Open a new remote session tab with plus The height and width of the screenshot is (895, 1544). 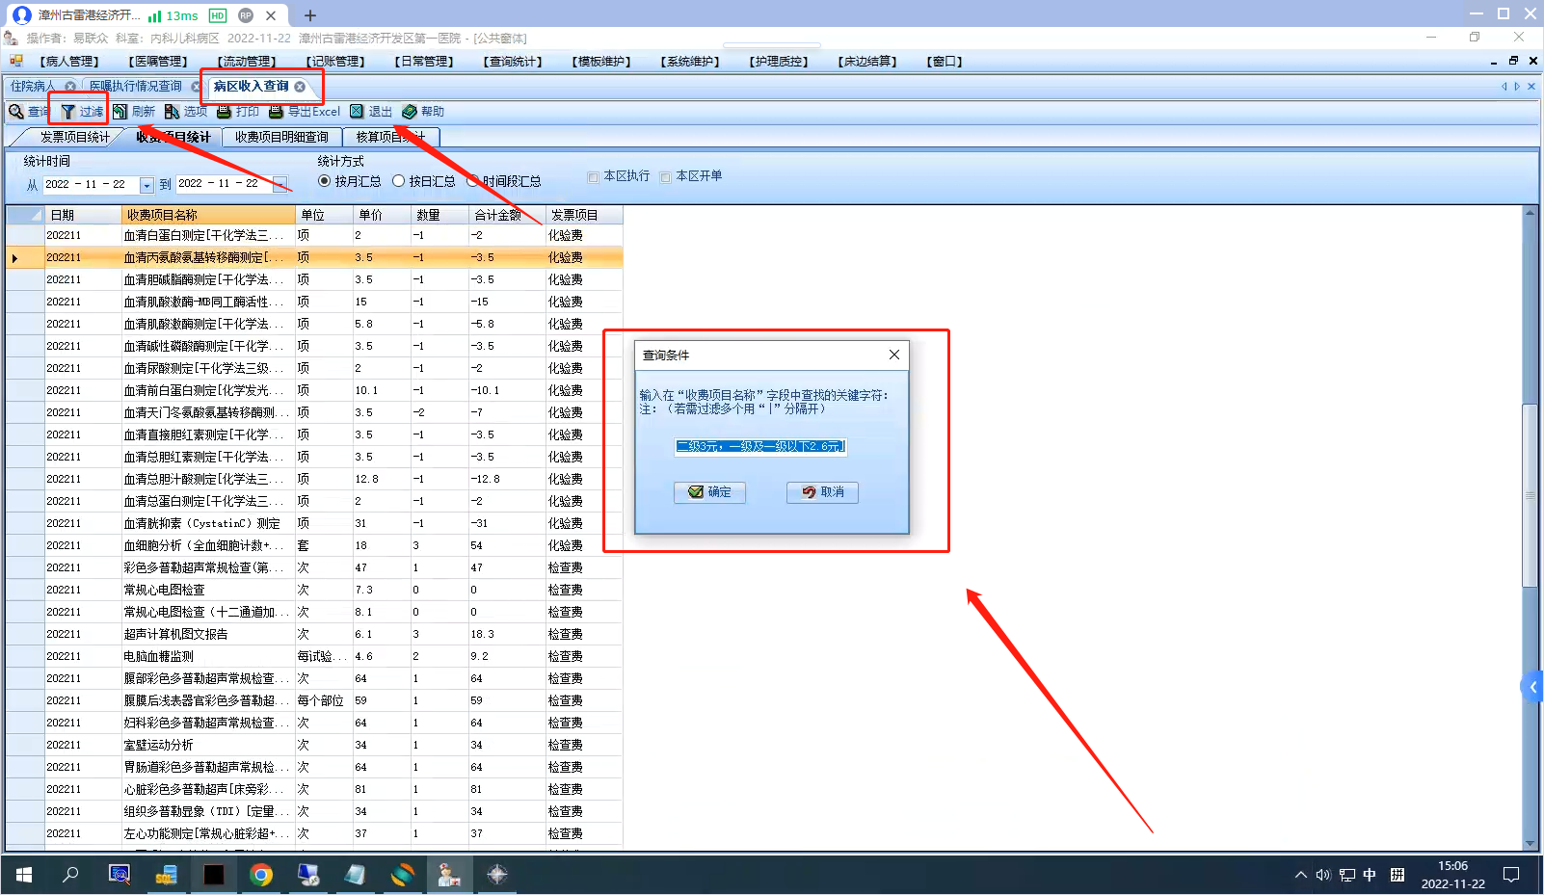(310, 15)
